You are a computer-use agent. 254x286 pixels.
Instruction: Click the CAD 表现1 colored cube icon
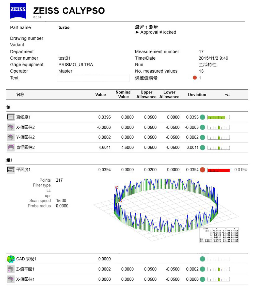(11, 259)
